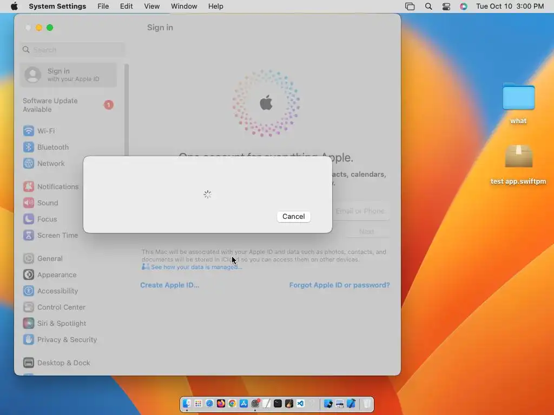This screenshot has width=554, height=415.
Task: Click System Settings icon in Dock
Action: click(x=255, y=403)
